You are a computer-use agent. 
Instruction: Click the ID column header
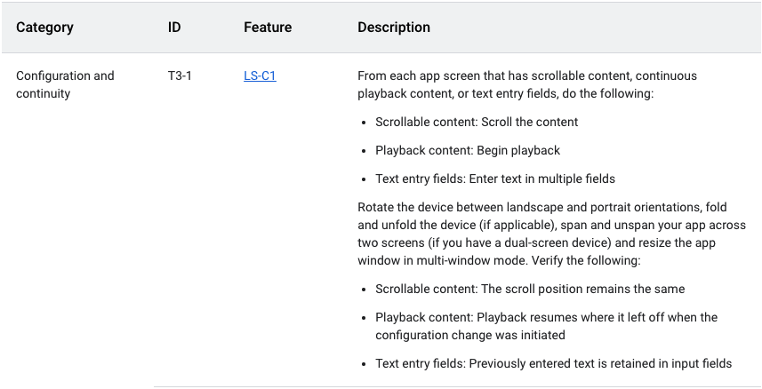click(x=174, y=28)
